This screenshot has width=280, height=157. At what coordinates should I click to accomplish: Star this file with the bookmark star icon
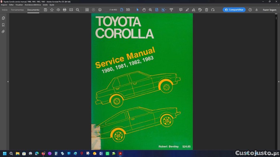pyautogui.click(x=52, y=10)
